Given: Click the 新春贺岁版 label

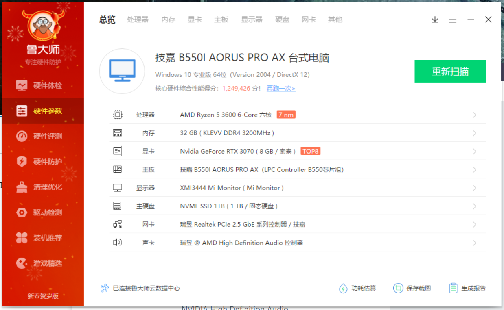Looking at the screenshot, I should click(x=43, y=296).
